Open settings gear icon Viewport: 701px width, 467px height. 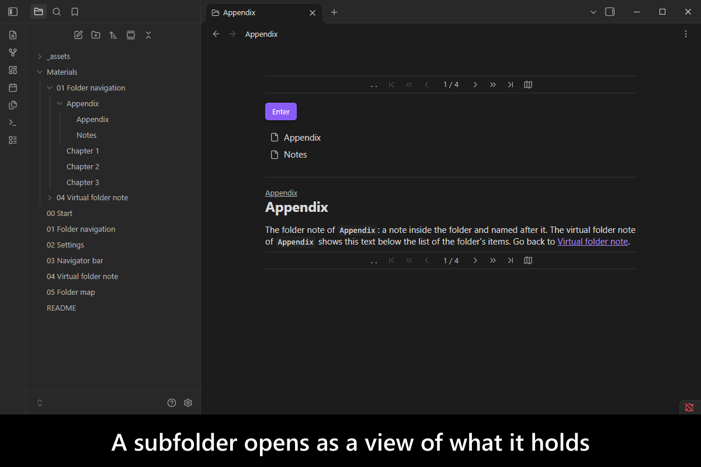188,403
